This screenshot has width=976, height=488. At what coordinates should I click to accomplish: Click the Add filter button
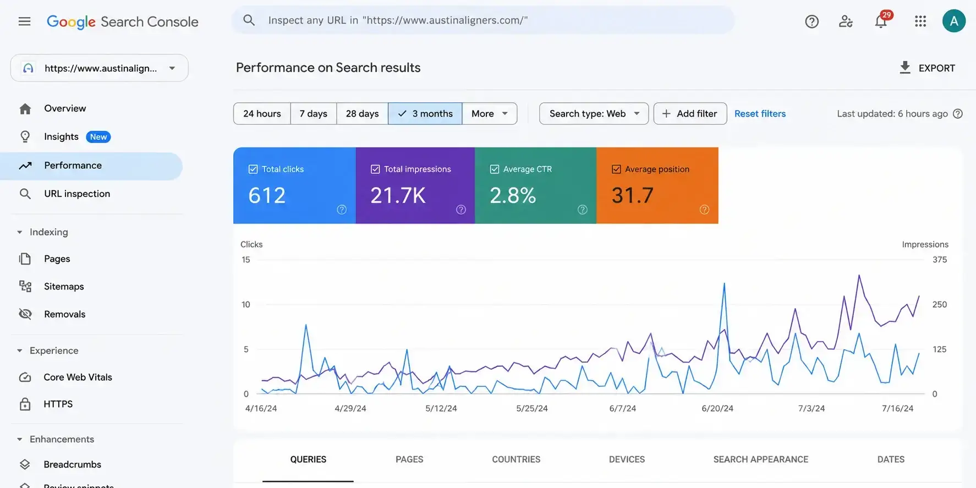click(690, 113)
